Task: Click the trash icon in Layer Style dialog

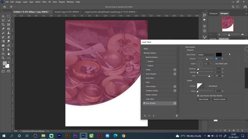Action: pos(177,116)
